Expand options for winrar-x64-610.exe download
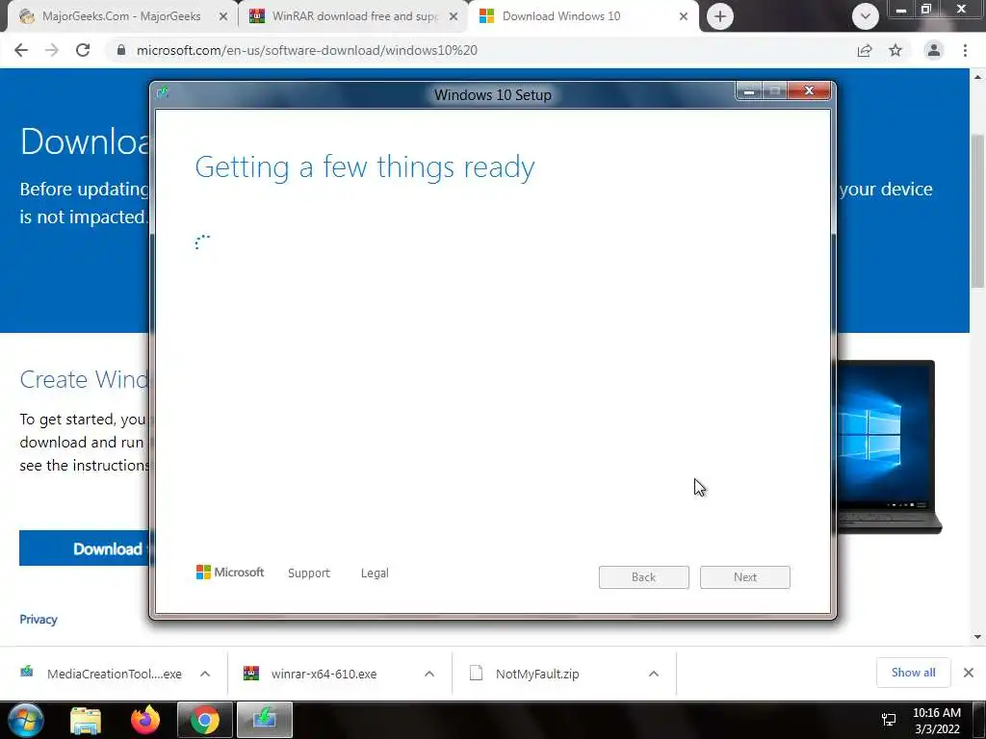986x739 pixels. 429,674
